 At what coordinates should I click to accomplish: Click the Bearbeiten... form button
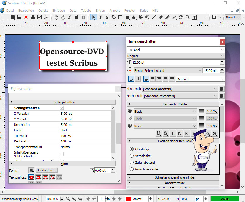point(46,170)
